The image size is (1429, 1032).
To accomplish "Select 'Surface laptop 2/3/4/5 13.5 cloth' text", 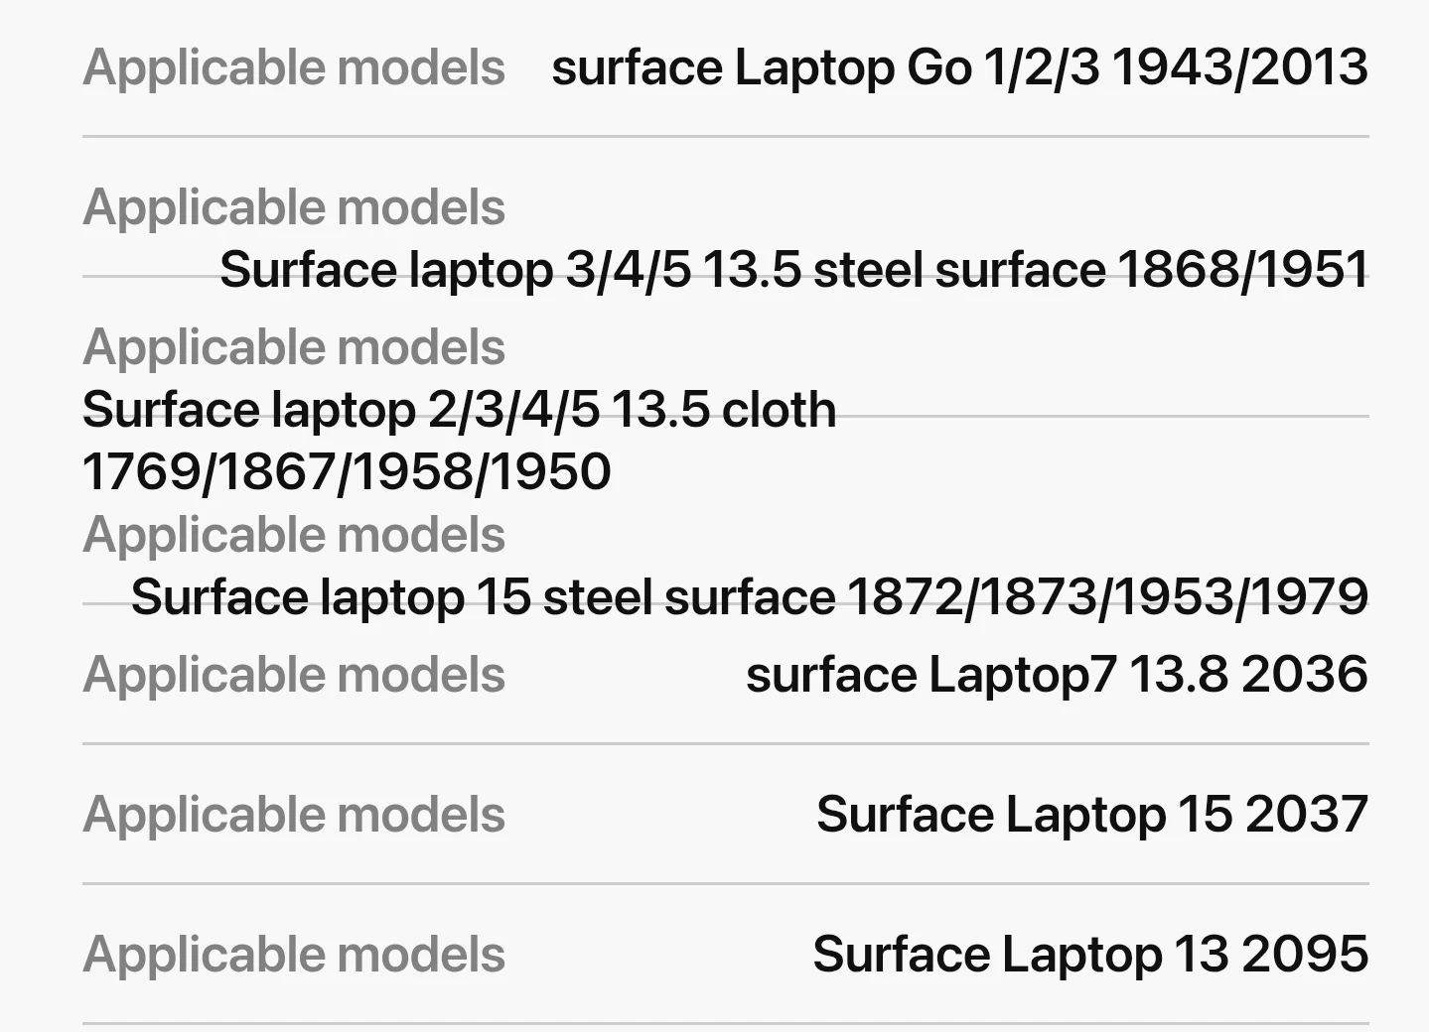I will coord(459,410).
